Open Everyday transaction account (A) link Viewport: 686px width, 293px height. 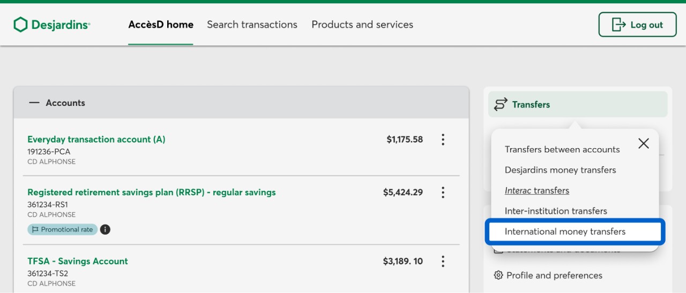coord(96,140)
